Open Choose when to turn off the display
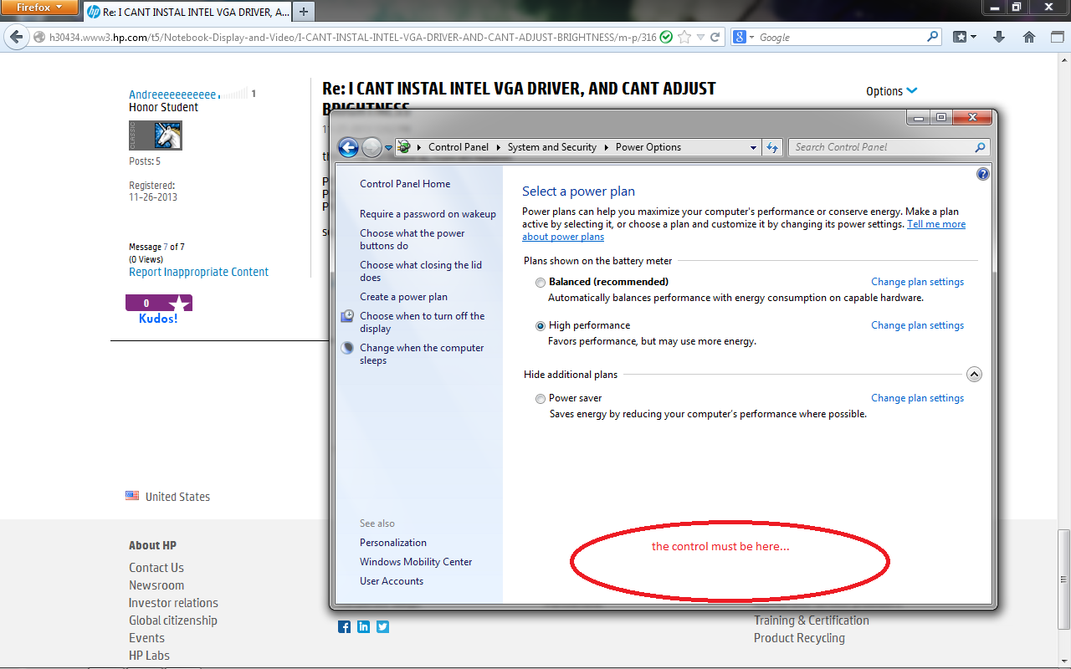 tap(423, 322)
